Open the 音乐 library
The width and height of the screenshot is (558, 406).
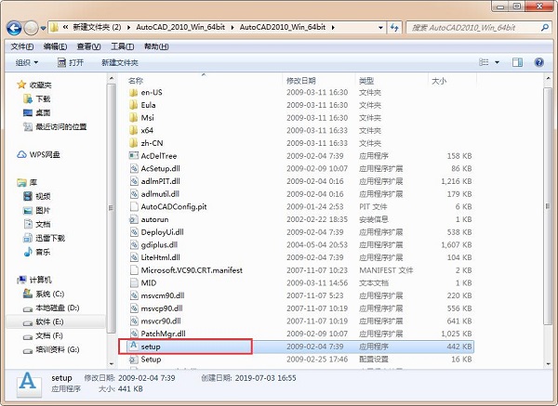click(36, 252)
